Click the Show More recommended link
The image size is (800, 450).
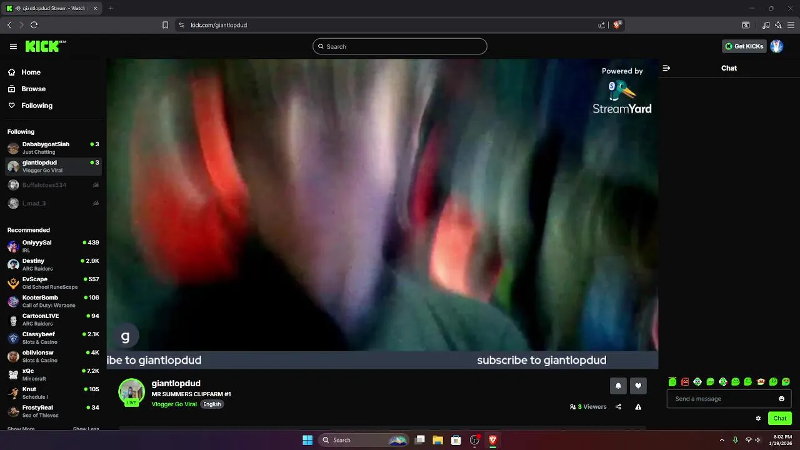(21, 429)
